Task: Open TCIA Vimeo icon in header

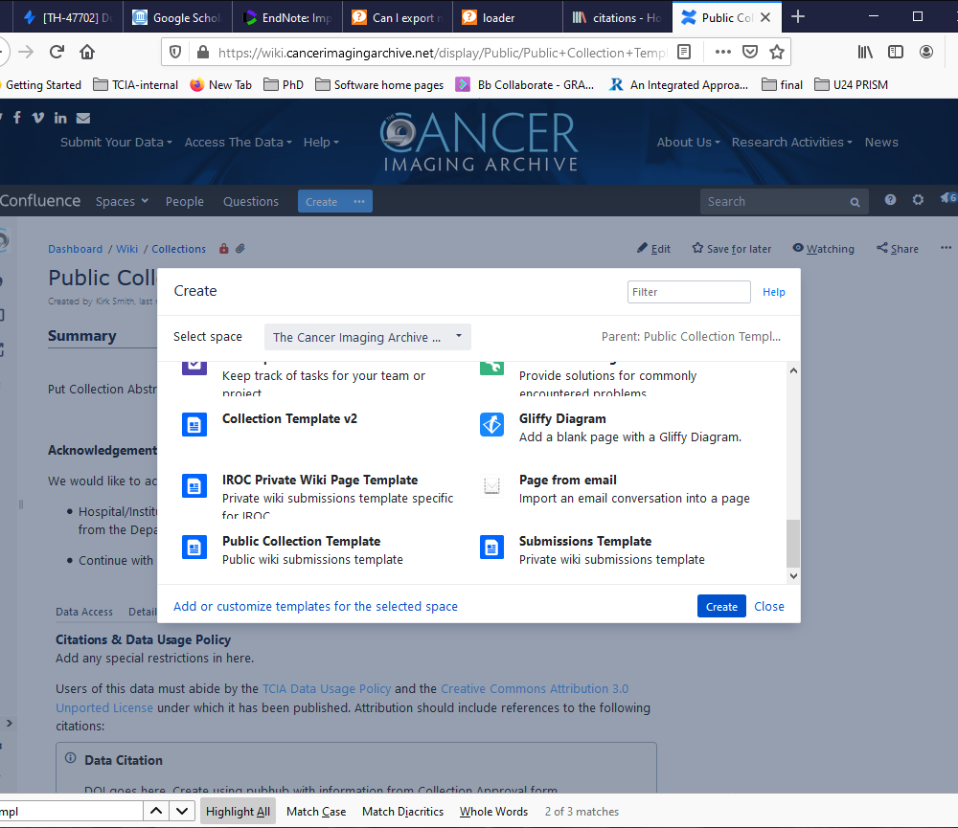Action: tap(38, 117)
